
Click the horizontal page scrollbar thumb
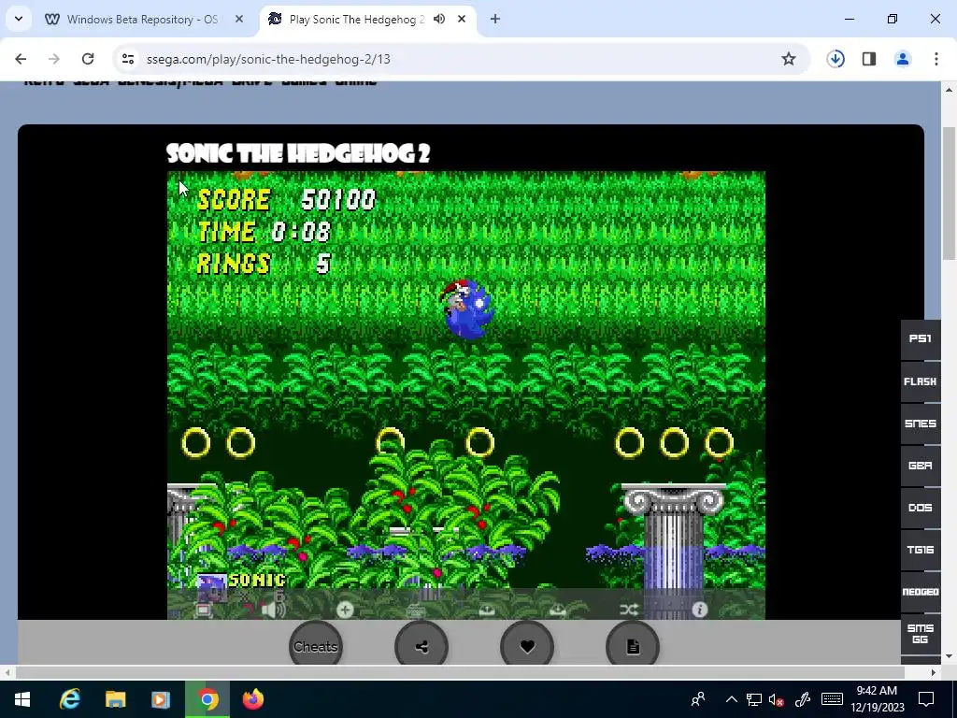(x=460, y=673)
